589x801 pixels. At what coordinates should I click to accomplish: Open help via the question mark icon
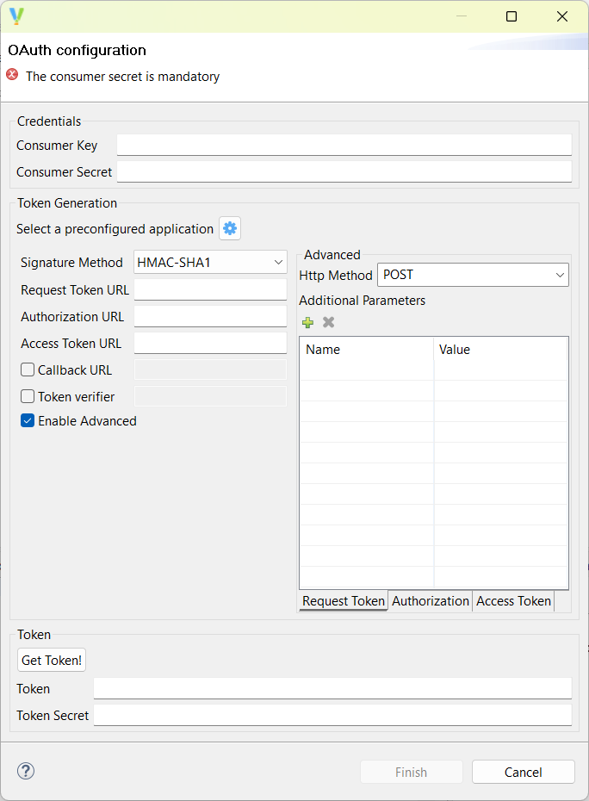25,771
